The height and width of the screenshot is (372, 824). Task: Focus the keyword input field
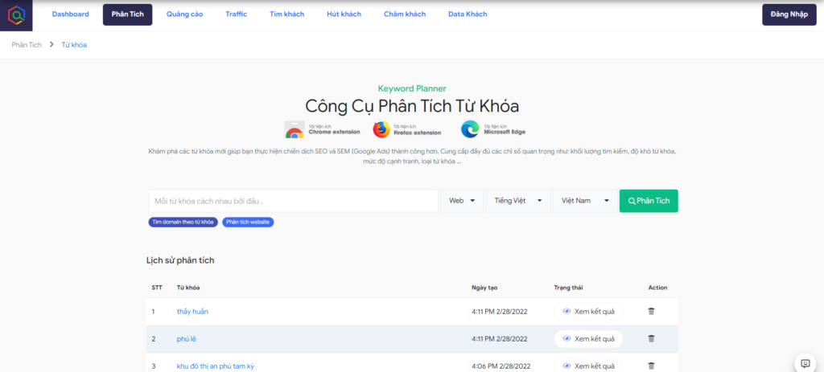click(293, 201)
